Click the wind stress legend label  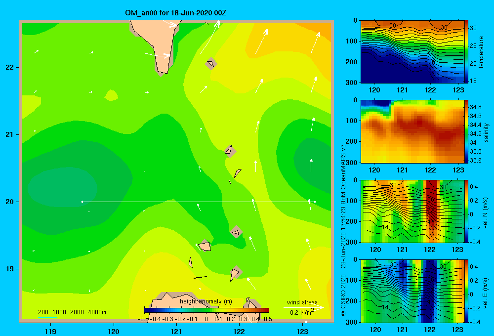tap(302, 302)
